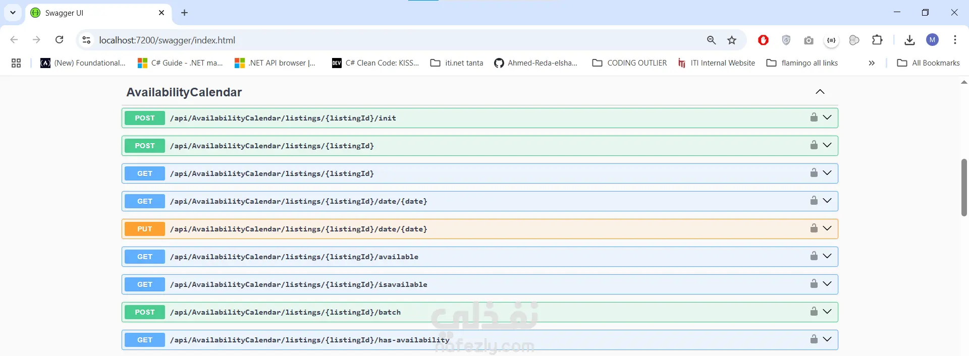Open All Bookmarks folder

(929, 63)
